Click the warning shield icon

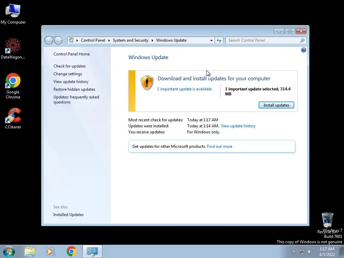coord(147,83)
